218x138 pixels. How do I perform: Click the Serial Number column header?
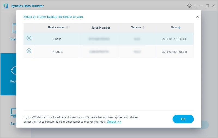click(x=101, y=28)
